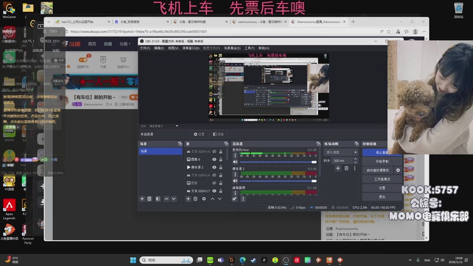Toggle lock on 文本 (GDI+) 8 source

click(221, 151)
